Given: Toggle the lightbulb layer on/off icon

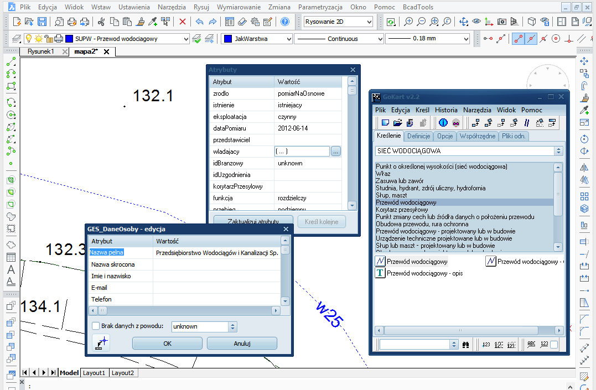Looking at the screenshot, I should [29, 39].
